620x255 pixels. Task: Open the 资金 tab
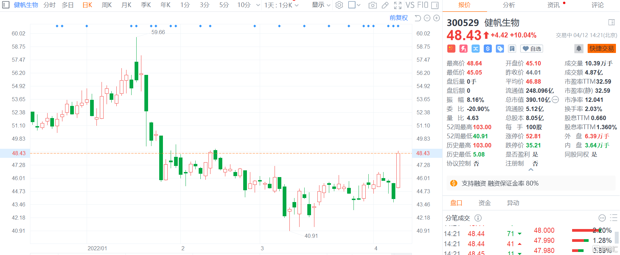pos(484,203)
